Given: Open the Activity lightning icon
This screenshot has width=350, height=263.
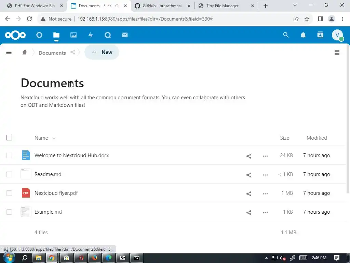Looking at the screenshot, I should click(90, 35).
